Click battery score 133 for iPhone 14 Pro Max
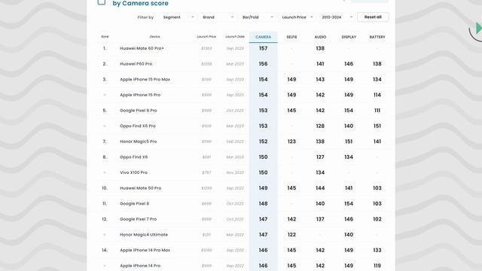482x271 pixels. [x=377, y=250]
